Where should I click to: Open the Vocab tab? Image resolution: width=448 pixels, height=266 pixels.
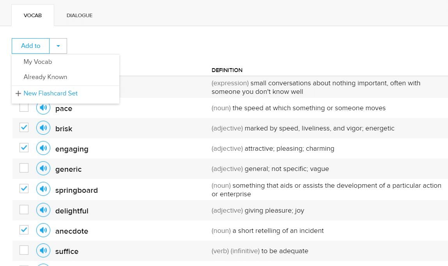point(33,16)
